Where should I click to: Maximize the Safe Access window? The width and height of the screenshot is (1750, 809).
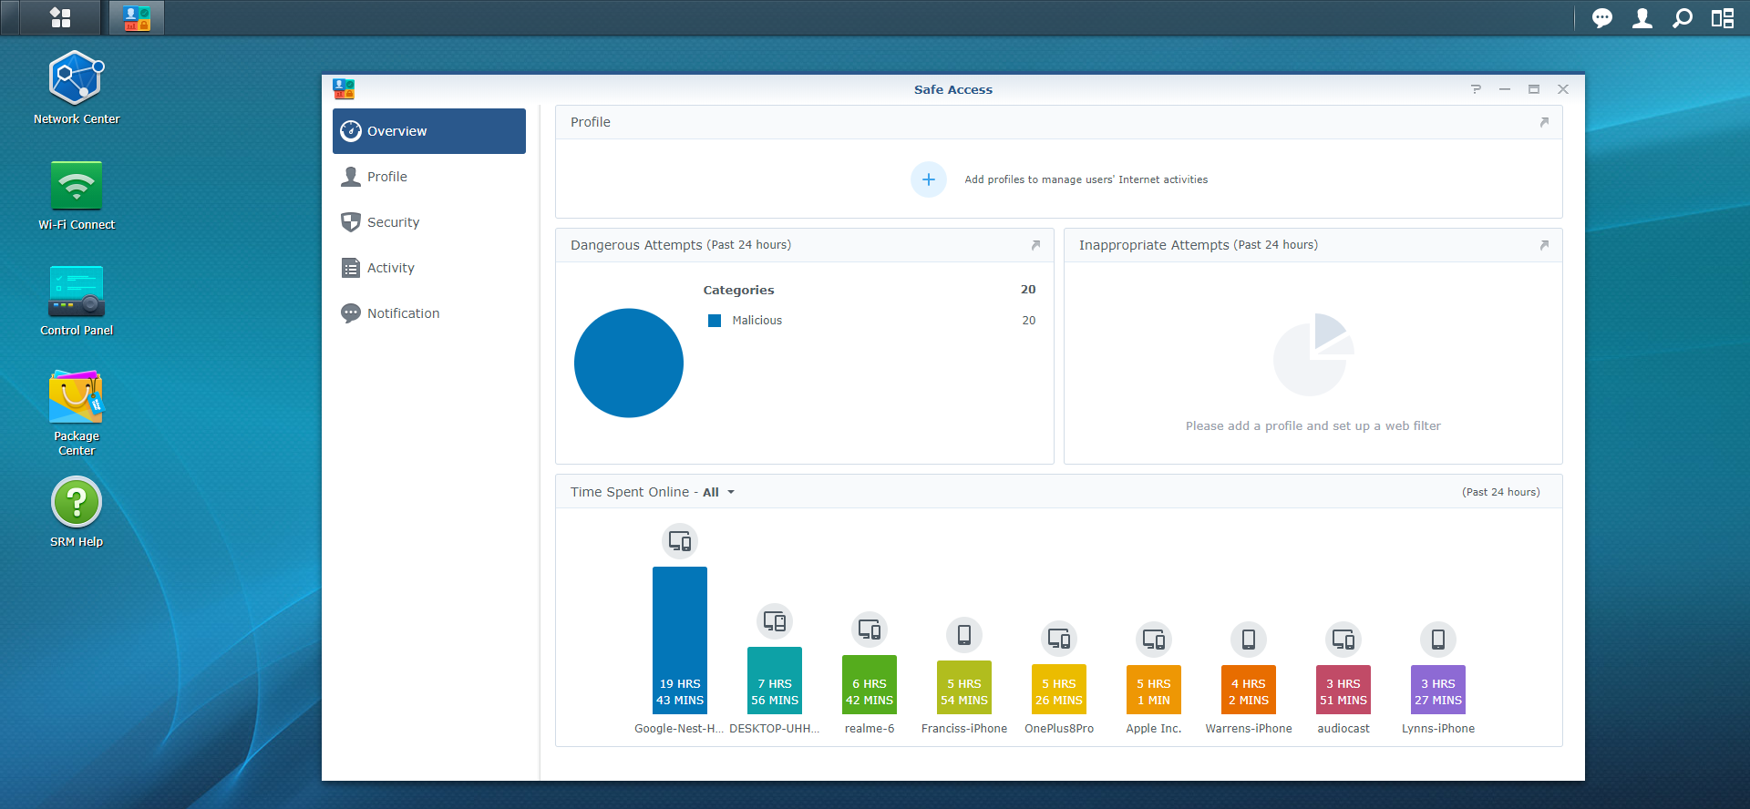(x=1534, y=89)
